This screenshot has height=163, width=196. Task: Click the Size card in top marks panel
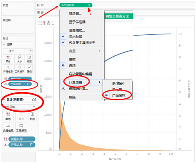[19, 59]
